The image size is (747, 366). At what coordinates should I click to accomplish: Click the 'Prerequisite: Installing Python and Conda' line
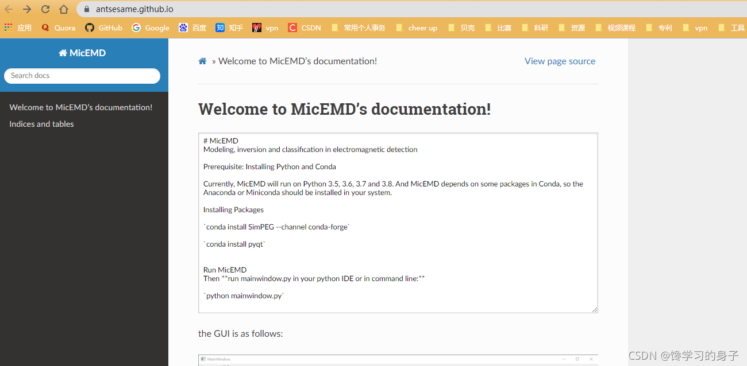point(269,166)
